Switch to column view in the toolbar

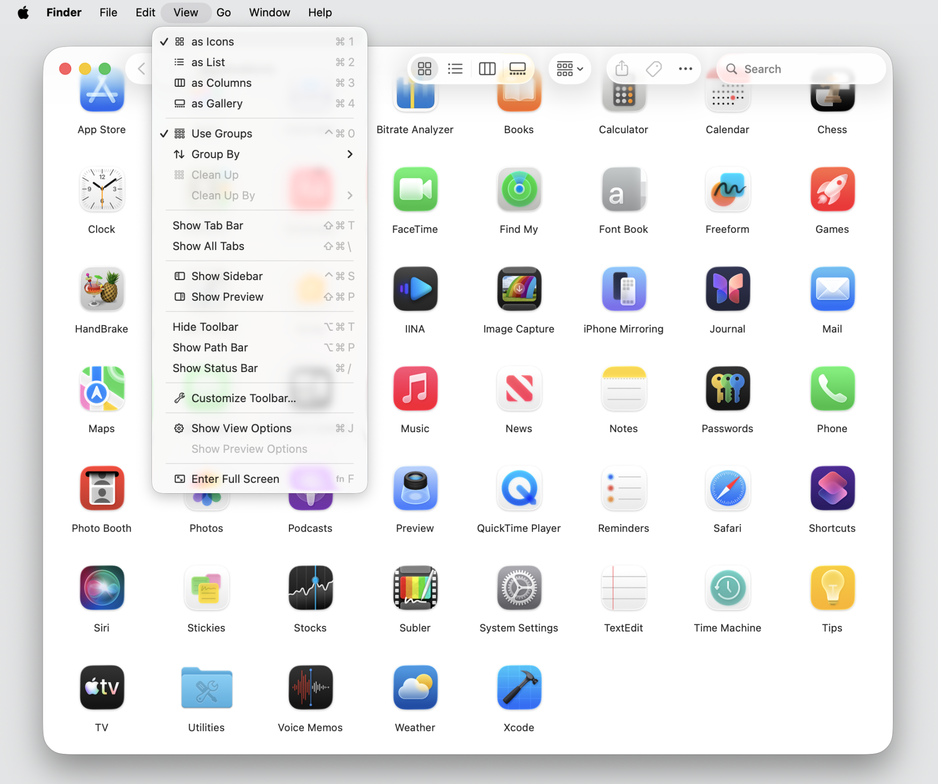coord(487,69)
